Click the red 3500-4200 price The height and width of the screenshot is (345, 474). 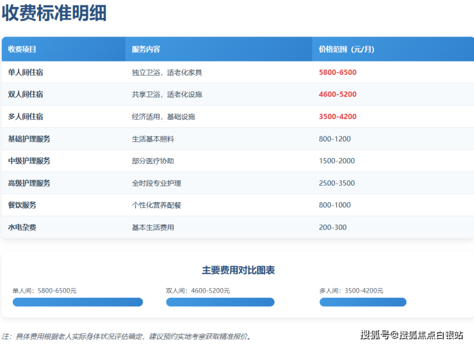338,116
